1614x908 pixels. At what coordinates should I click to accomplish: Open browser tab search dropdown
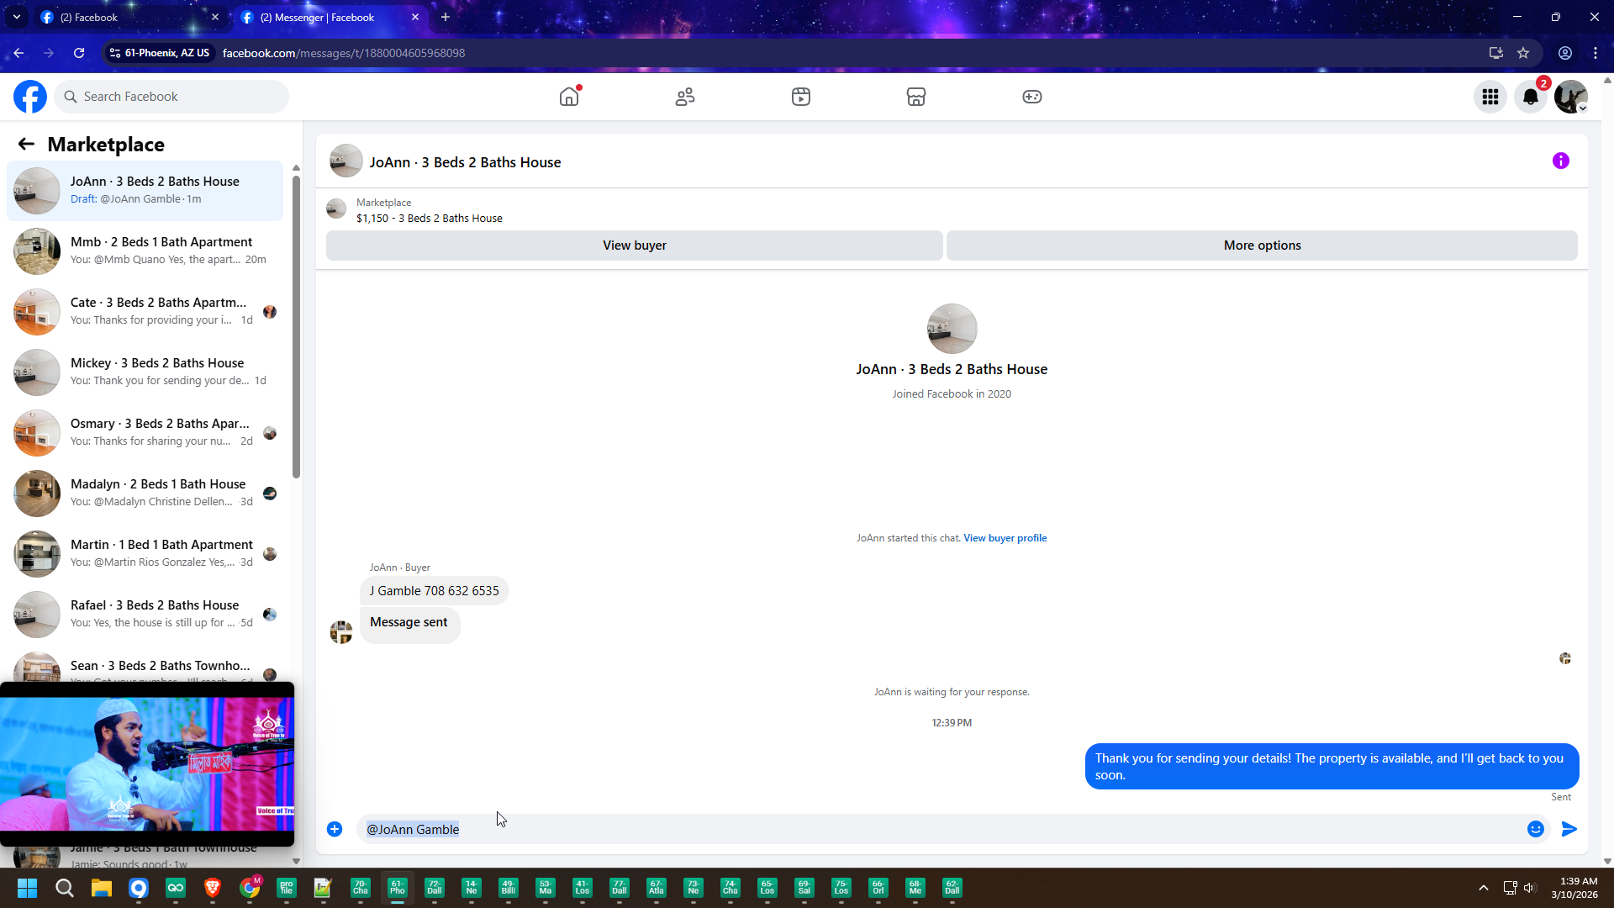pos(16,17)
